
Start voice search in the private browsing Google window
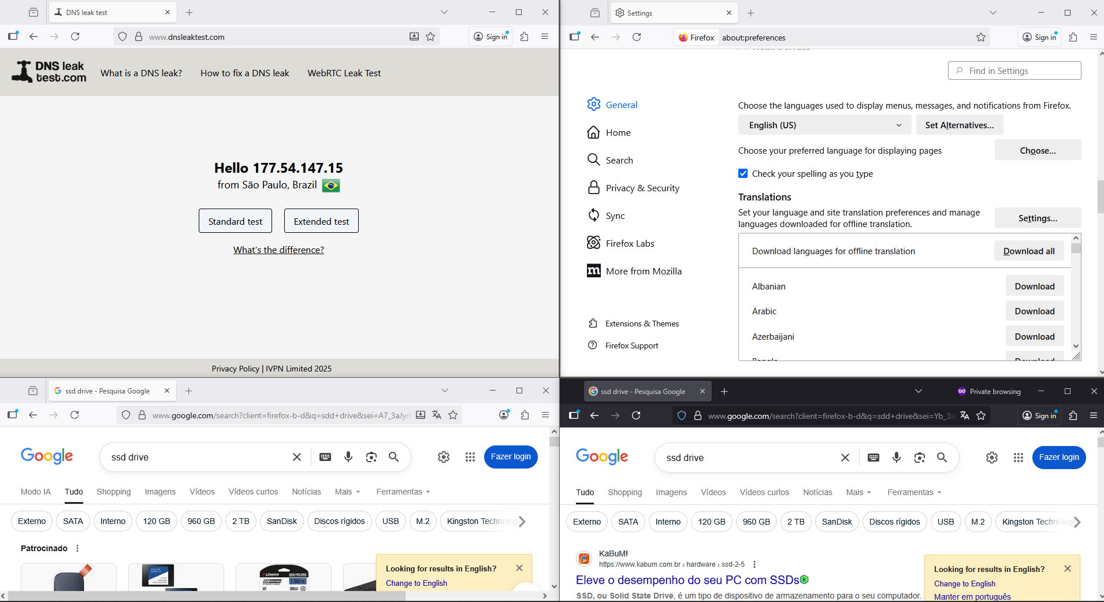[897, 458]
